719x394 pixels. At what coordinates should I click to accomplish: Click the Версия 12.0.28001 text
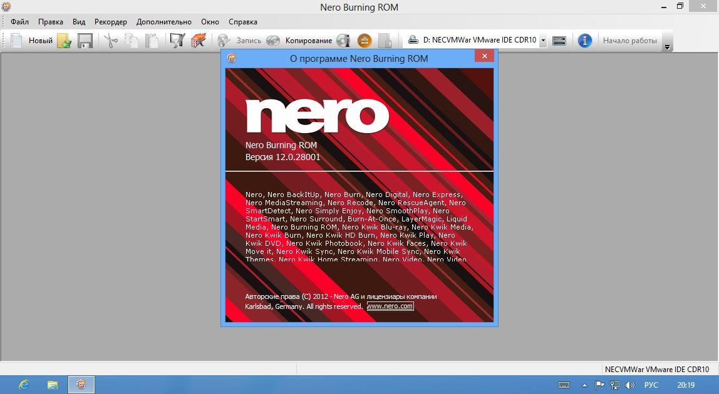tap(282, 157)
